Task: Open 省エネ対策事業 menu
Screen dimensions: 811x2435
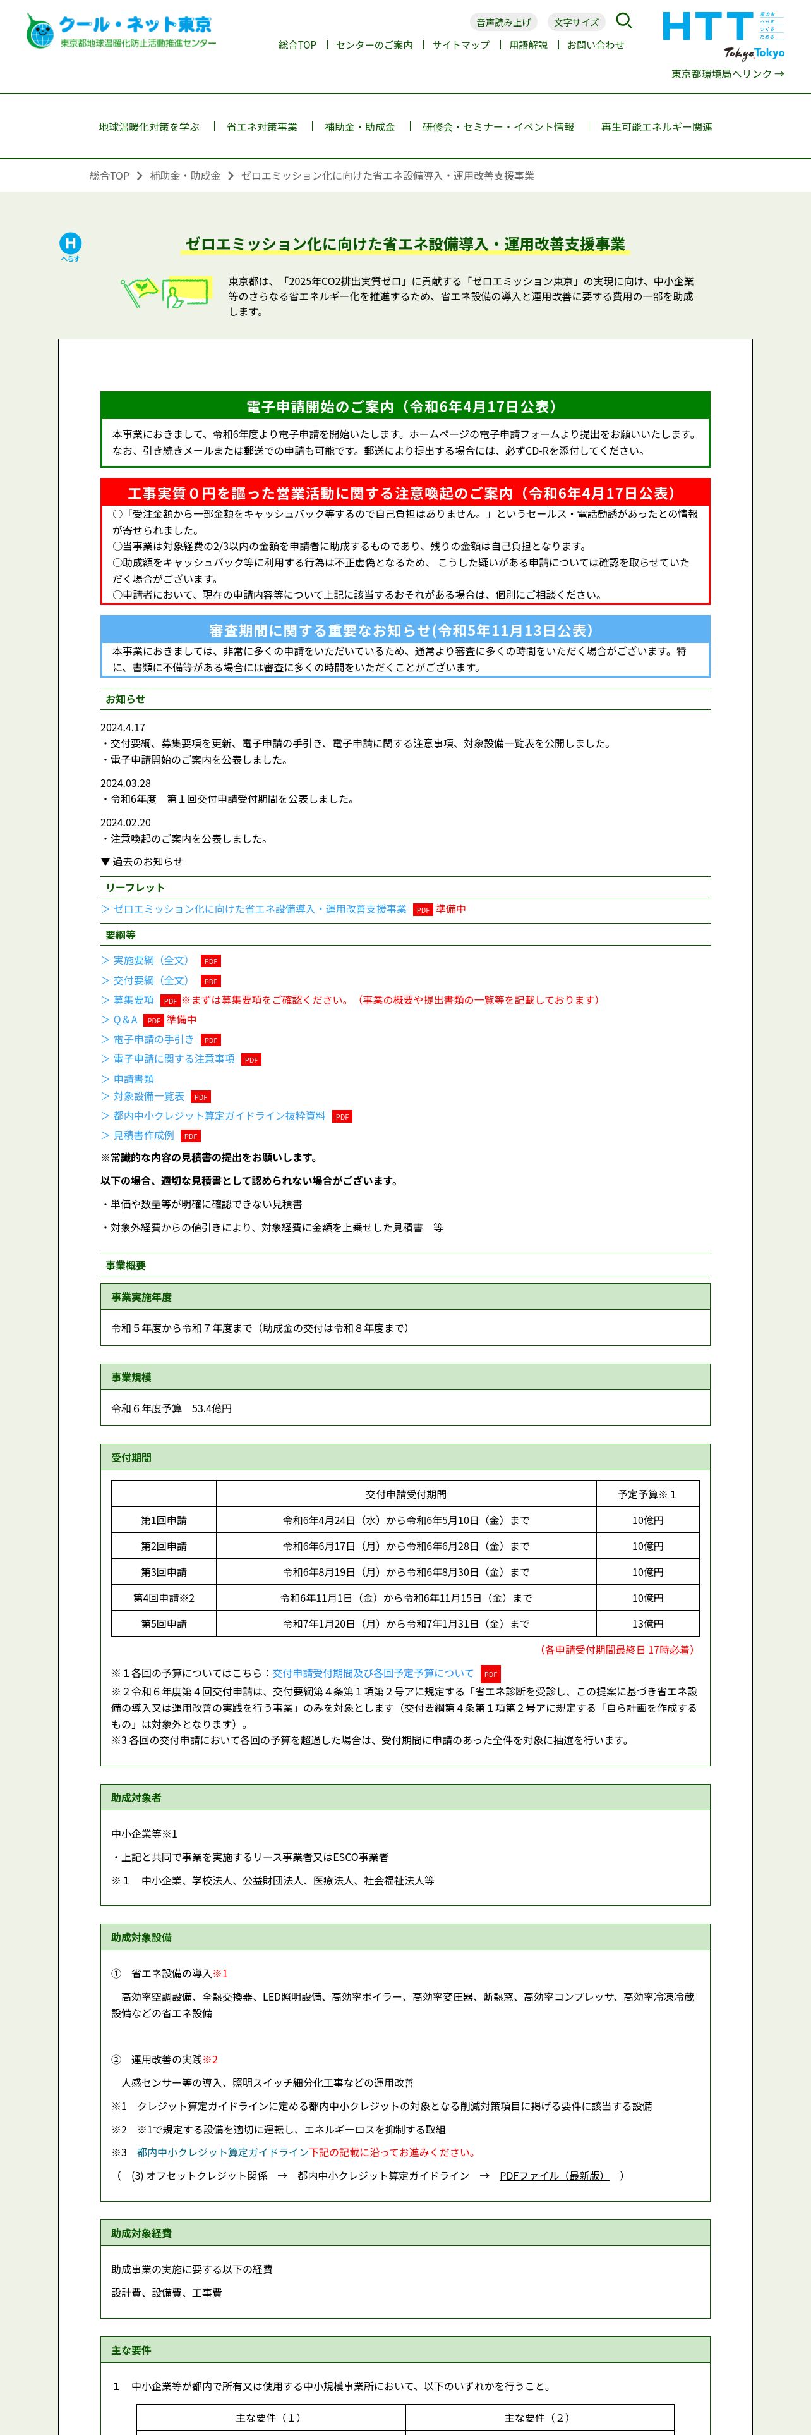Action: click(261, 126)
